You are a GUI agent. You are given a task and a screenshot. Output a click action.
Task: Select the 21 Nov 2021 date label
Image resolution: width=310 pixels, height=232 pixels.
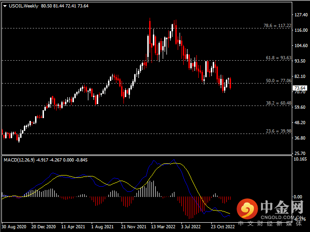134,227
